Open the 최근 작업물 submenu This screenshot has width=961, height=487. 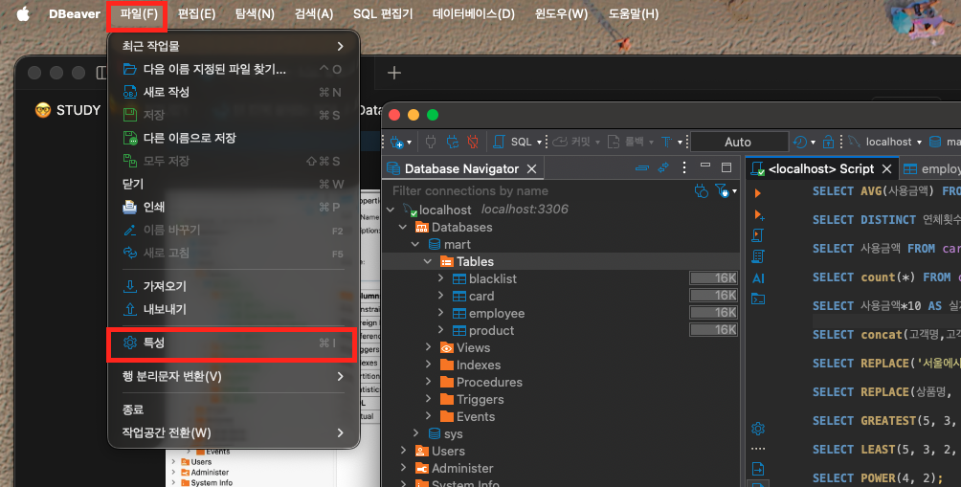pyautogui.click(x=233, y=46)
